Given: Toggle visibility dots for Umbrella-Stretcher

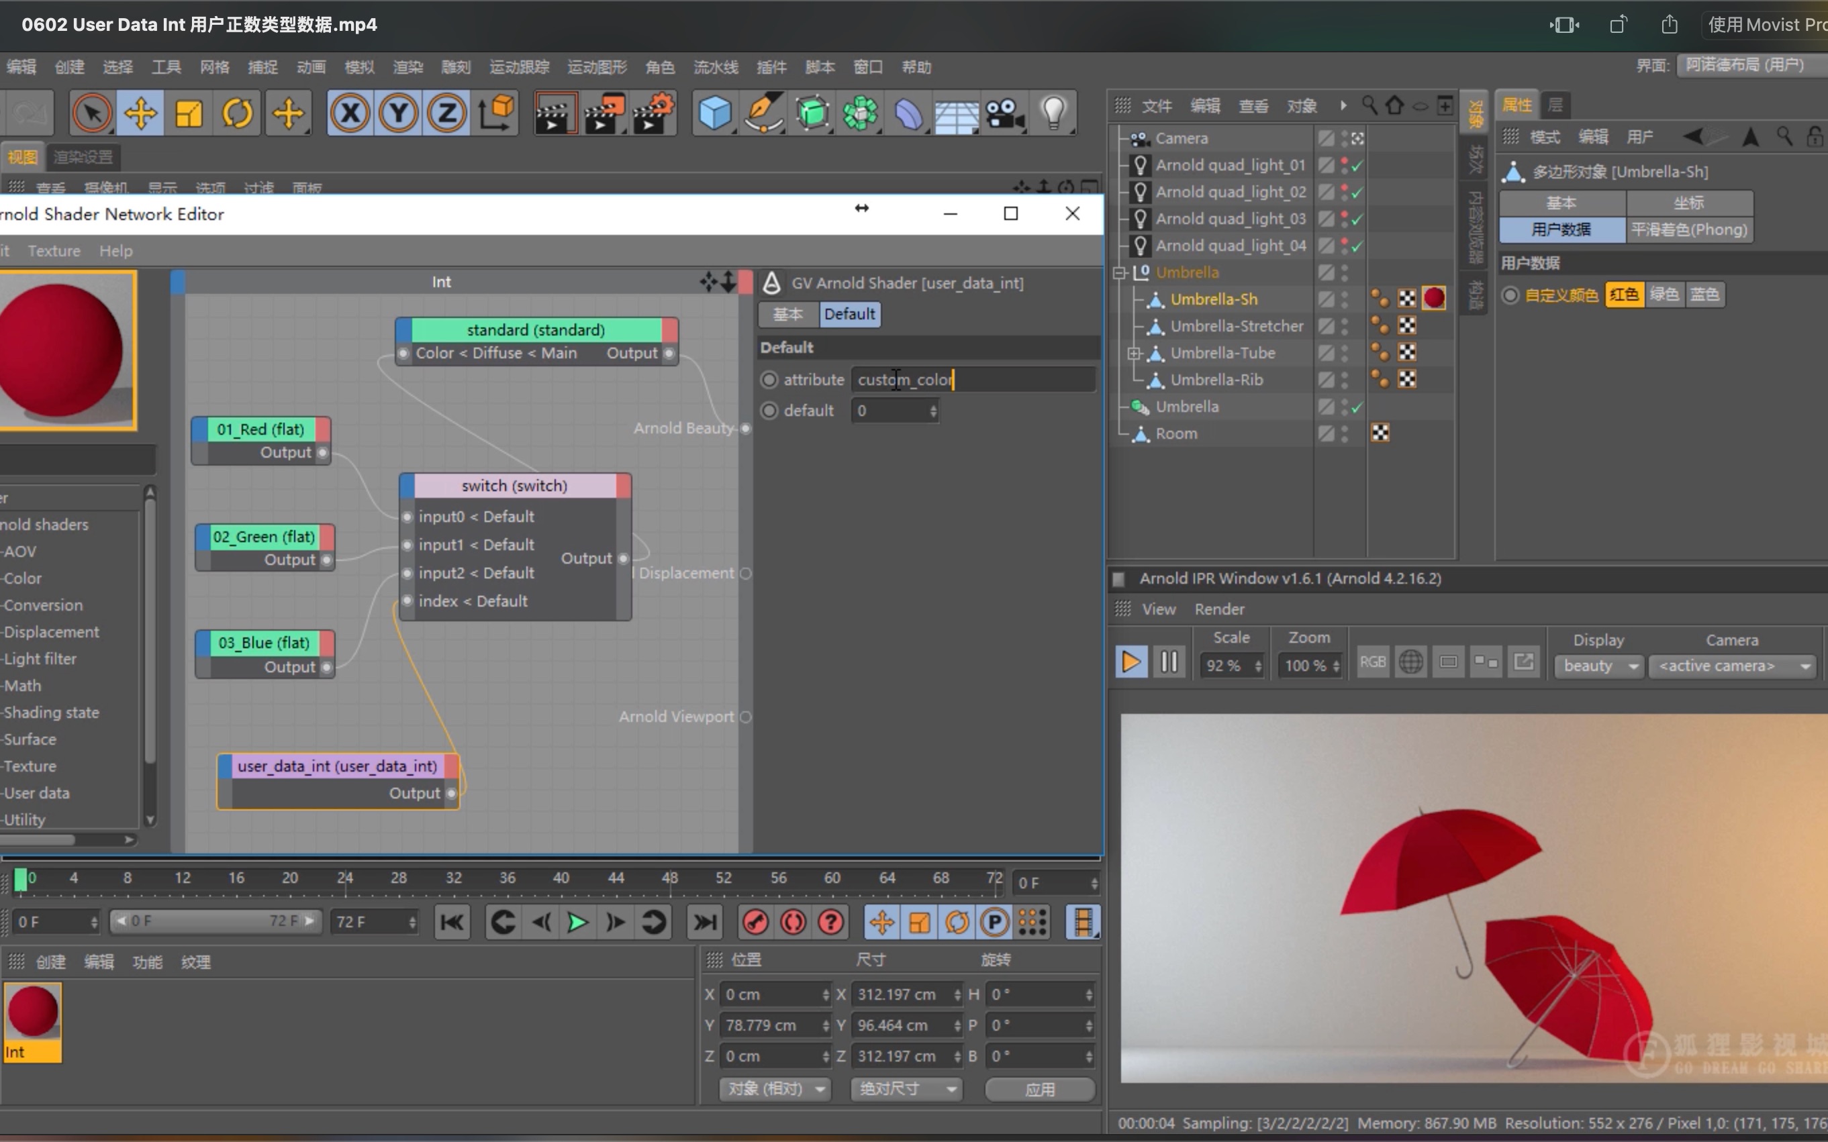Looking at the screenshot, I should point(1345,326).
